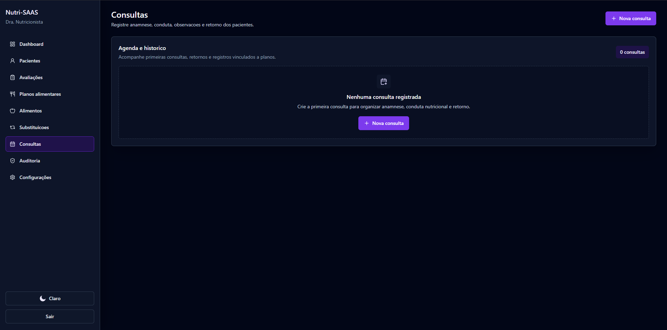Screen dimensions: 667x330
Task: Click the centered Nova consulta button
Action: [384, 123]
